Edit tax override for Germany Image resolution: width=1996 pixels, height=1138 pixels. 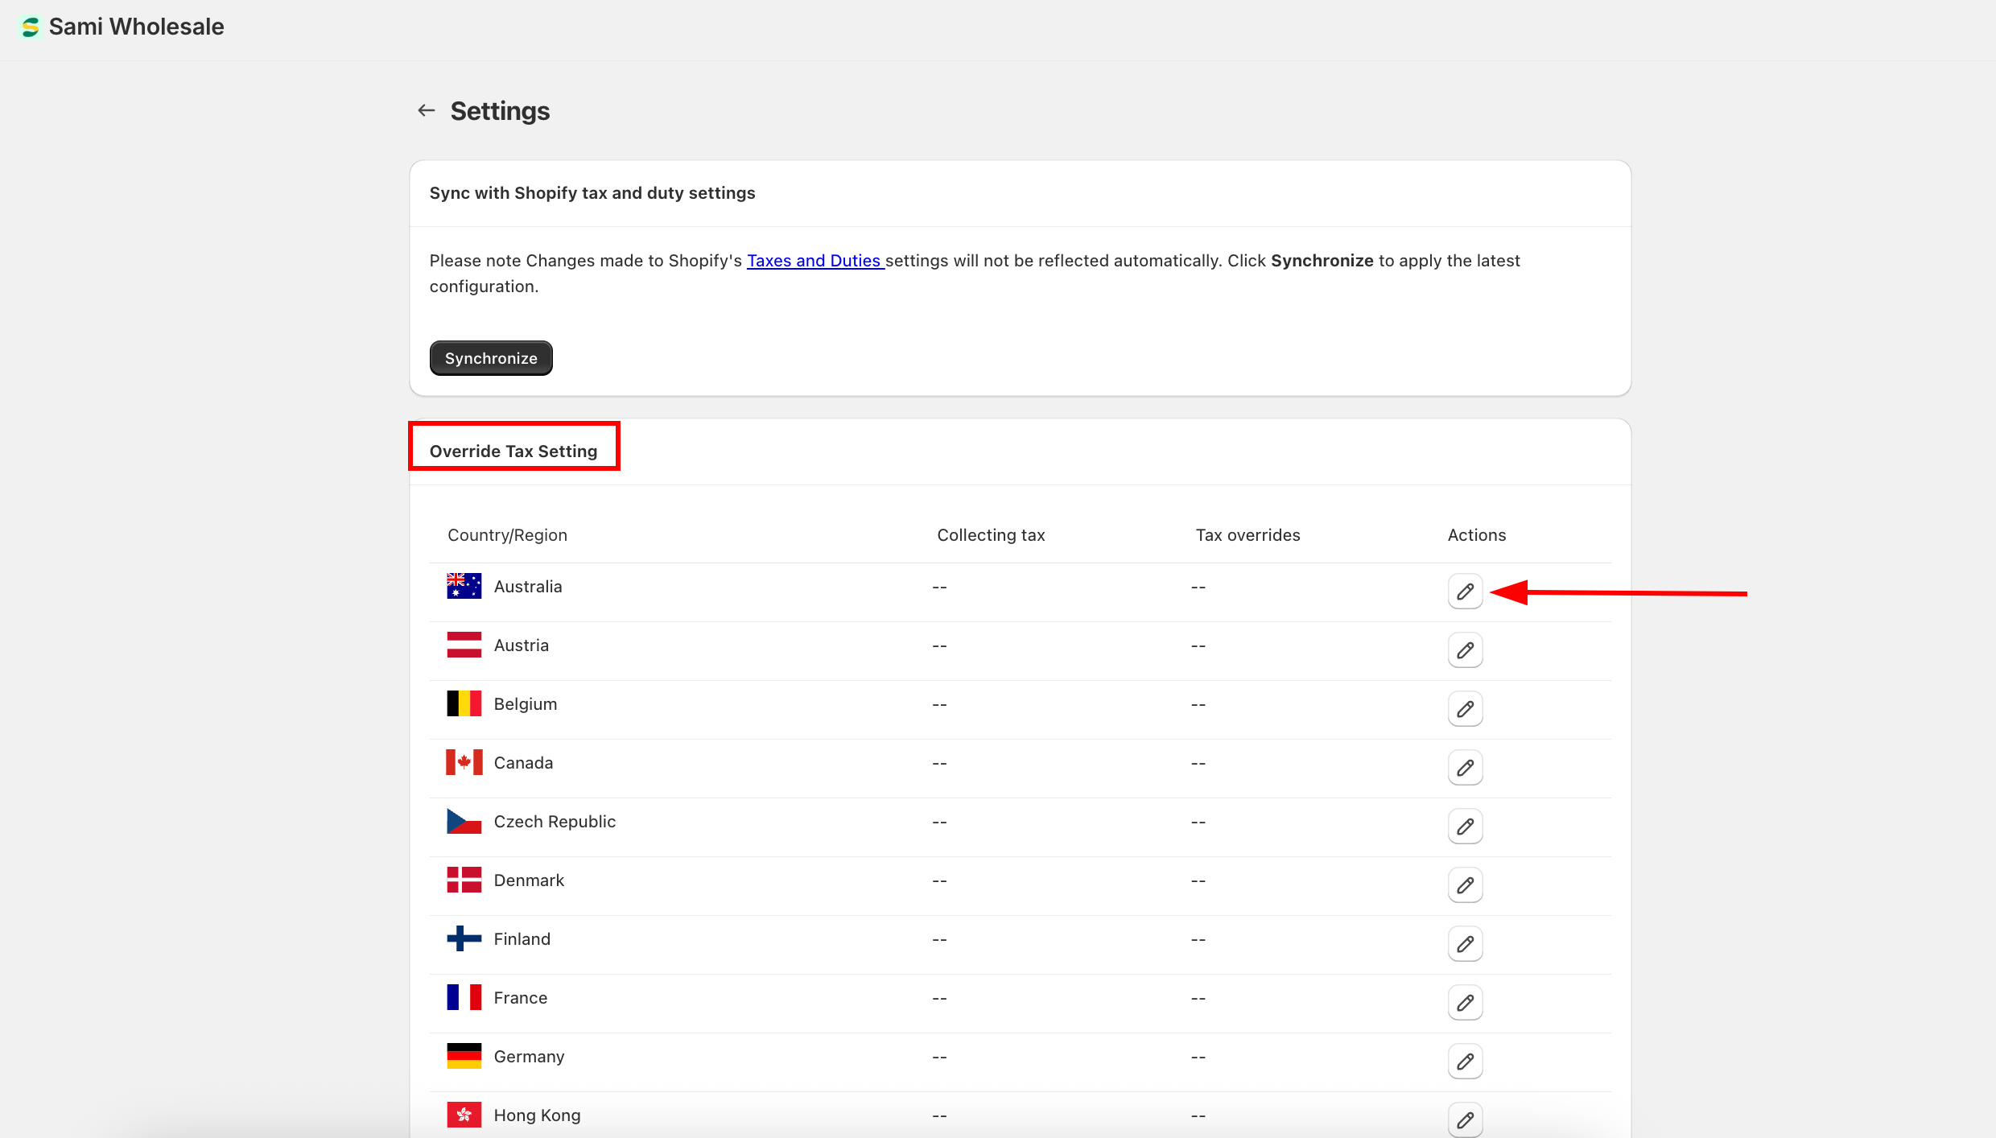coord(1465,1062)
